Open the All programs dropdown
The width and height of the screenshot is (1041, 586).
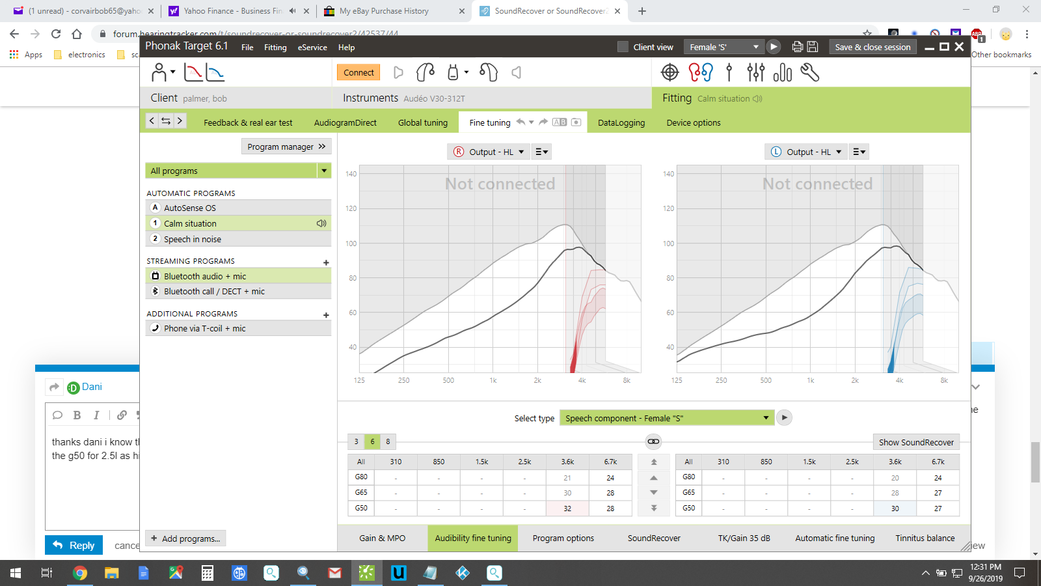point(323,171)
